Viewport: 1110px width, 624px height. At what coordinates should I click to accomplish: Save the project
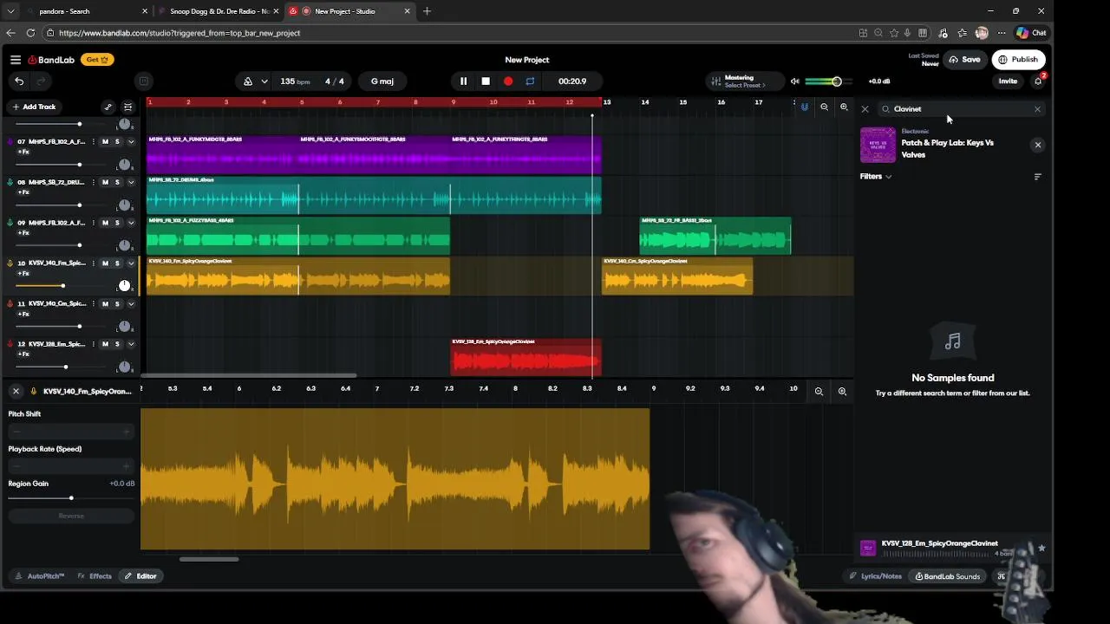[x=964, y=60]
